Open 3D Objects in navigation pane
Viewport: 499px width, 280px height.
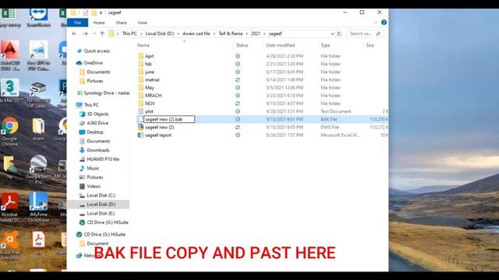point(97,114)
